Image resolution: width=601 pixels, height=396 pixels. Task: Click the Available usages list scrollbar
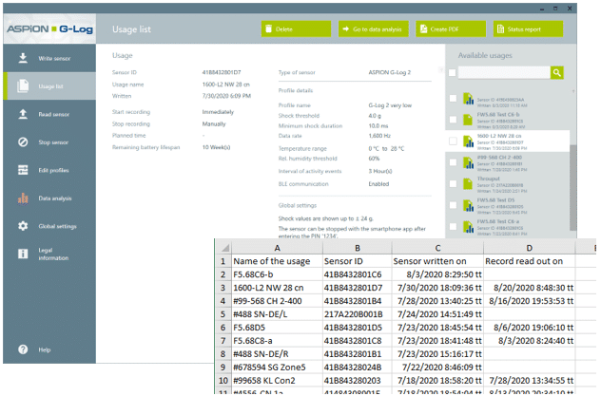(573, 187)
